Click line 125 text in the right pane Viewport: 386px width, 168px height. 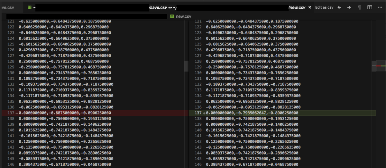(252, 44)
